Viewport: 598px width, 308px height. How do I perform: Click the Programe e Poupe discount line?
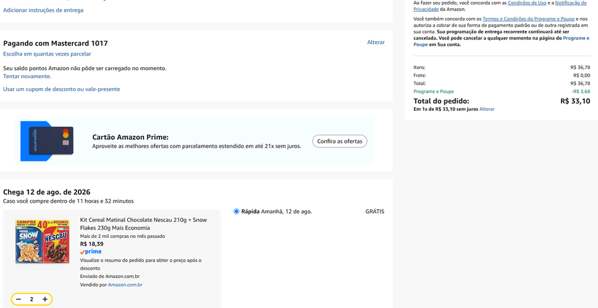[502, 91]
